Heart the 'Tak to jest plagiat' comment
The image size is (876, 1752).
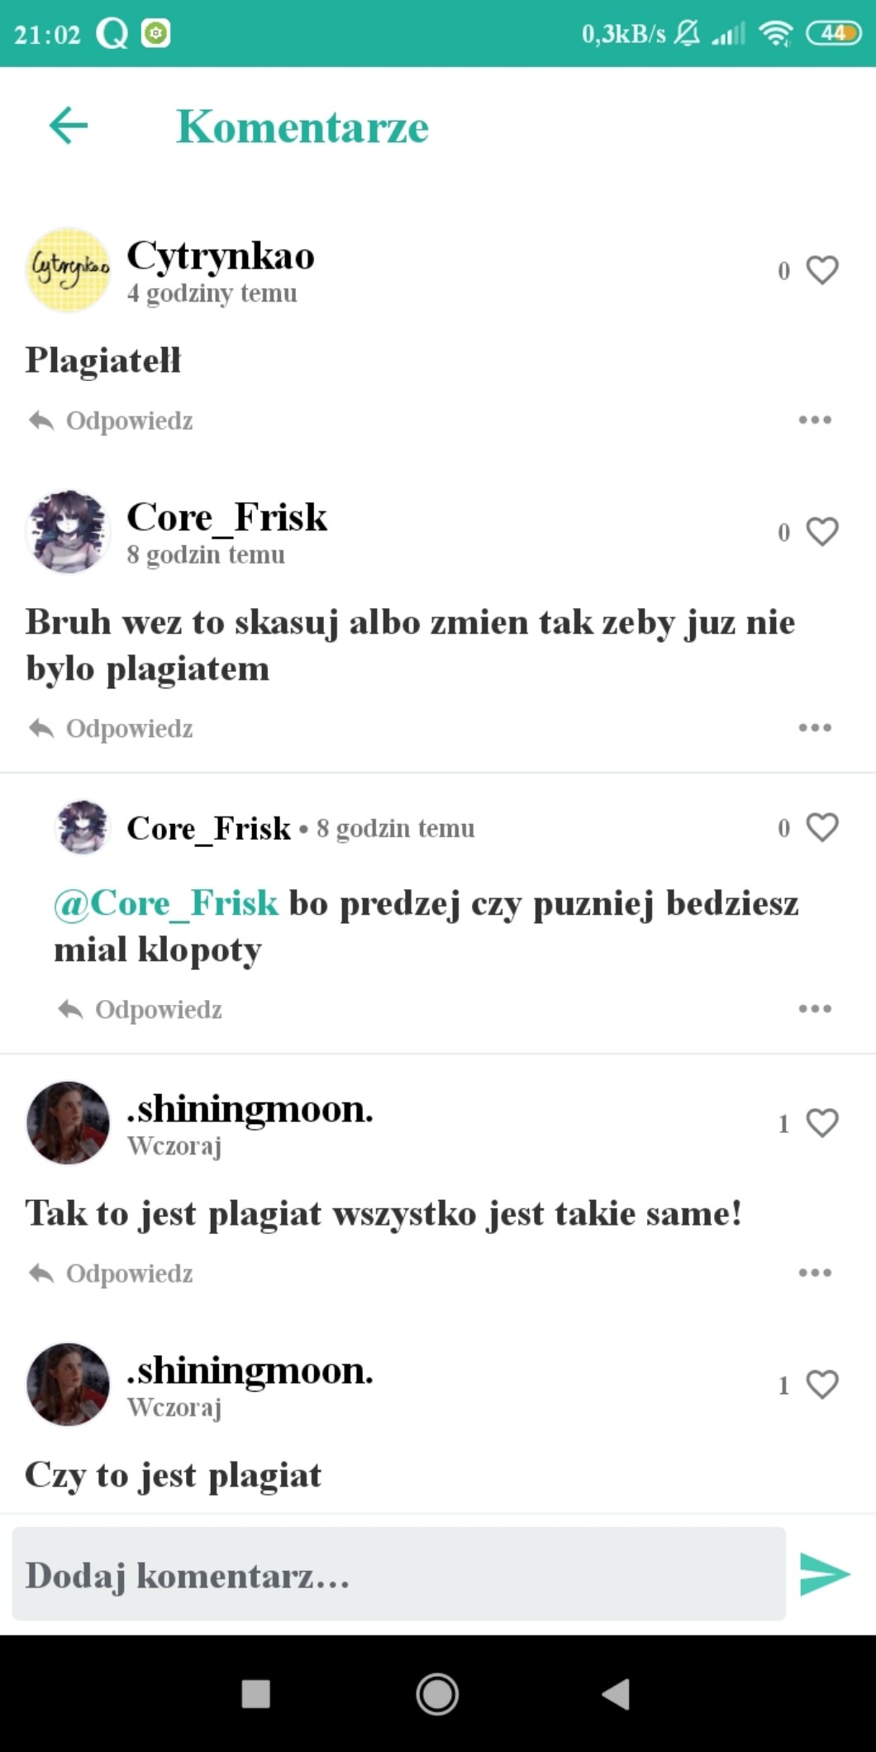click(x=822, y=1123)
